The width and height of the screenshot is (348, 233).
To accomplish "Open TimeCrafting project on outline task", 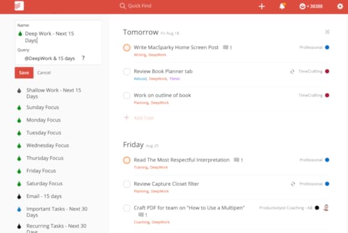I will pos(310,96).
